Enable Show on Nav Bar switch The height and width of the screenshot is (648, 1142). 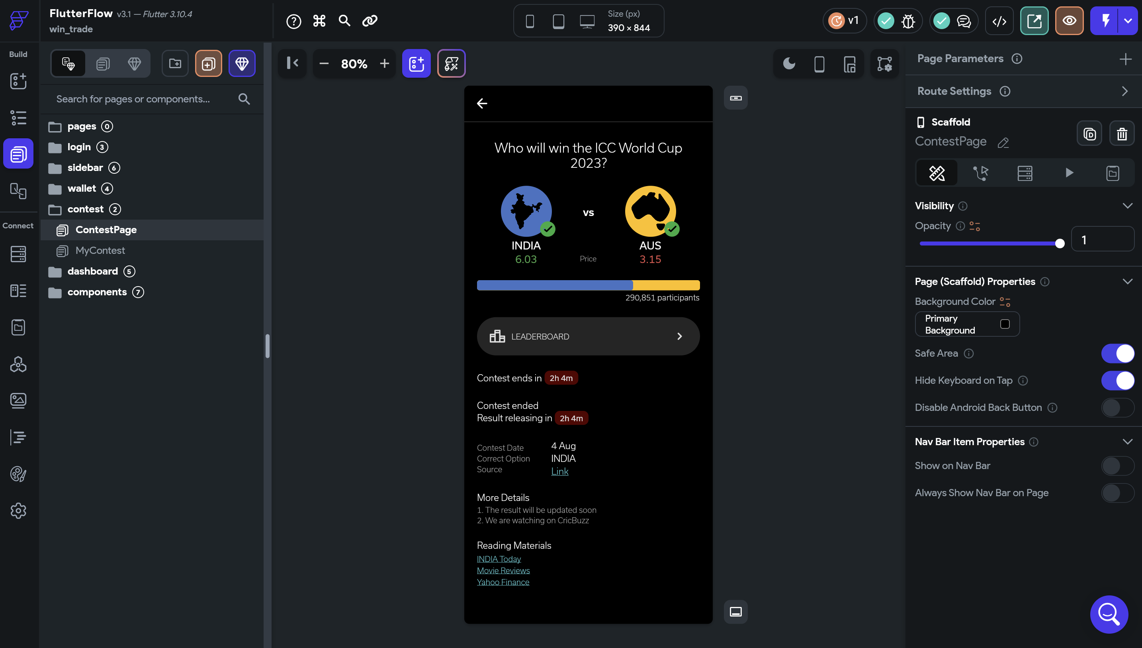click(x=1118, y=466)
